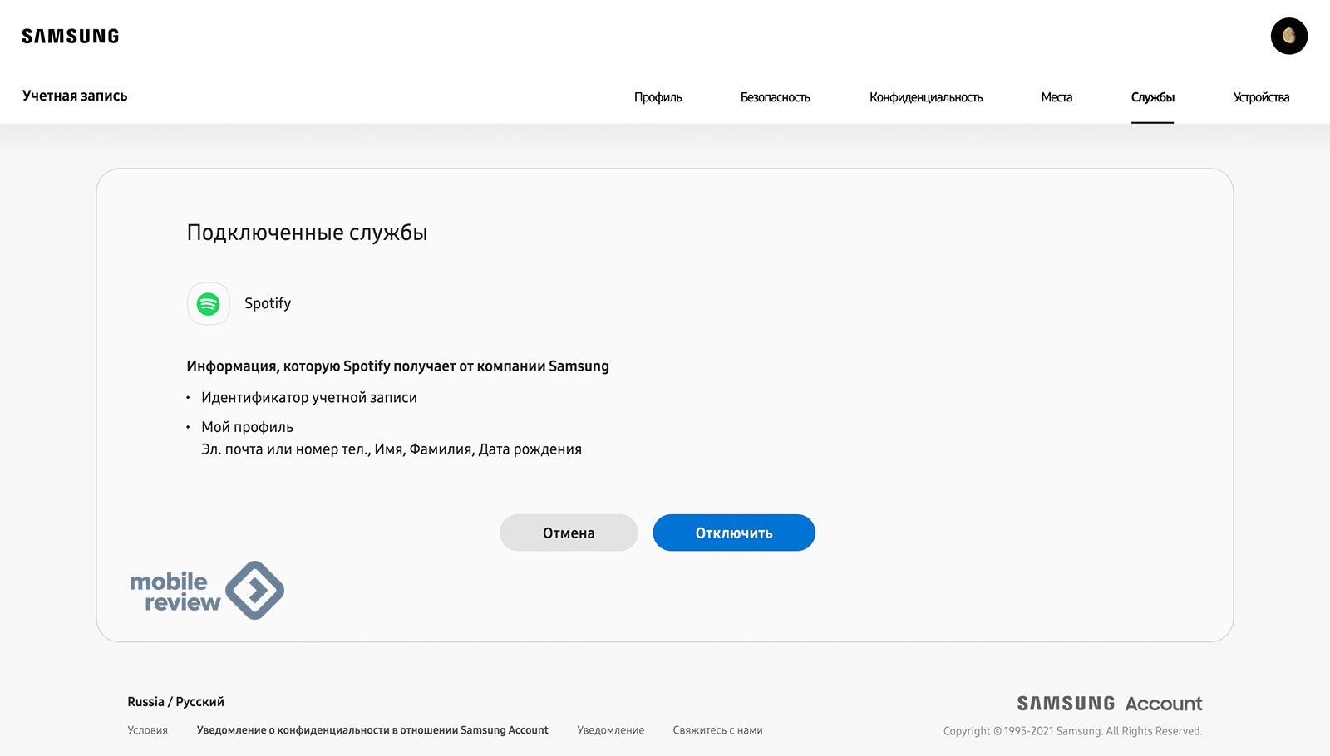Click the Учетная запись heading
Image resolution: width=1330 pixels, height=756 pixels.
click(x=75, y=96)
